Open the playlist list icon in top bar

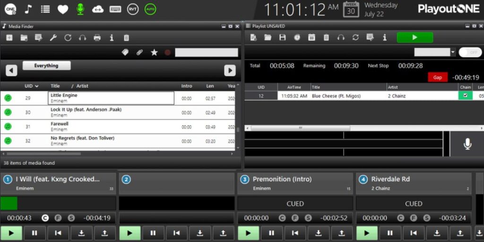[x=45, y=9]
